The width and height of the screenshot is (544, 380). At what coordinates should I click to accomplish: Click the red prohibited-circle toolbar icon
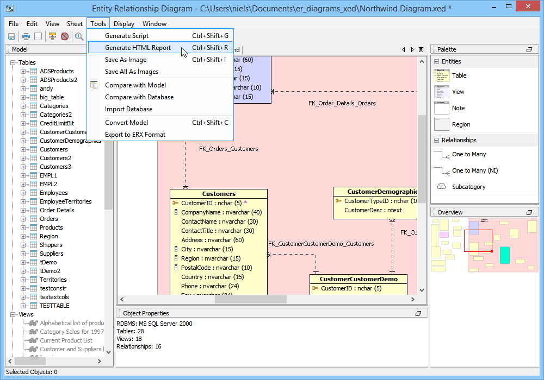(x=65, y=36)
